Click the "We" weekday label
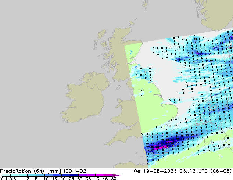Viewport: 233px width, 180px height. pyautogui.click(x=137, y=171)
